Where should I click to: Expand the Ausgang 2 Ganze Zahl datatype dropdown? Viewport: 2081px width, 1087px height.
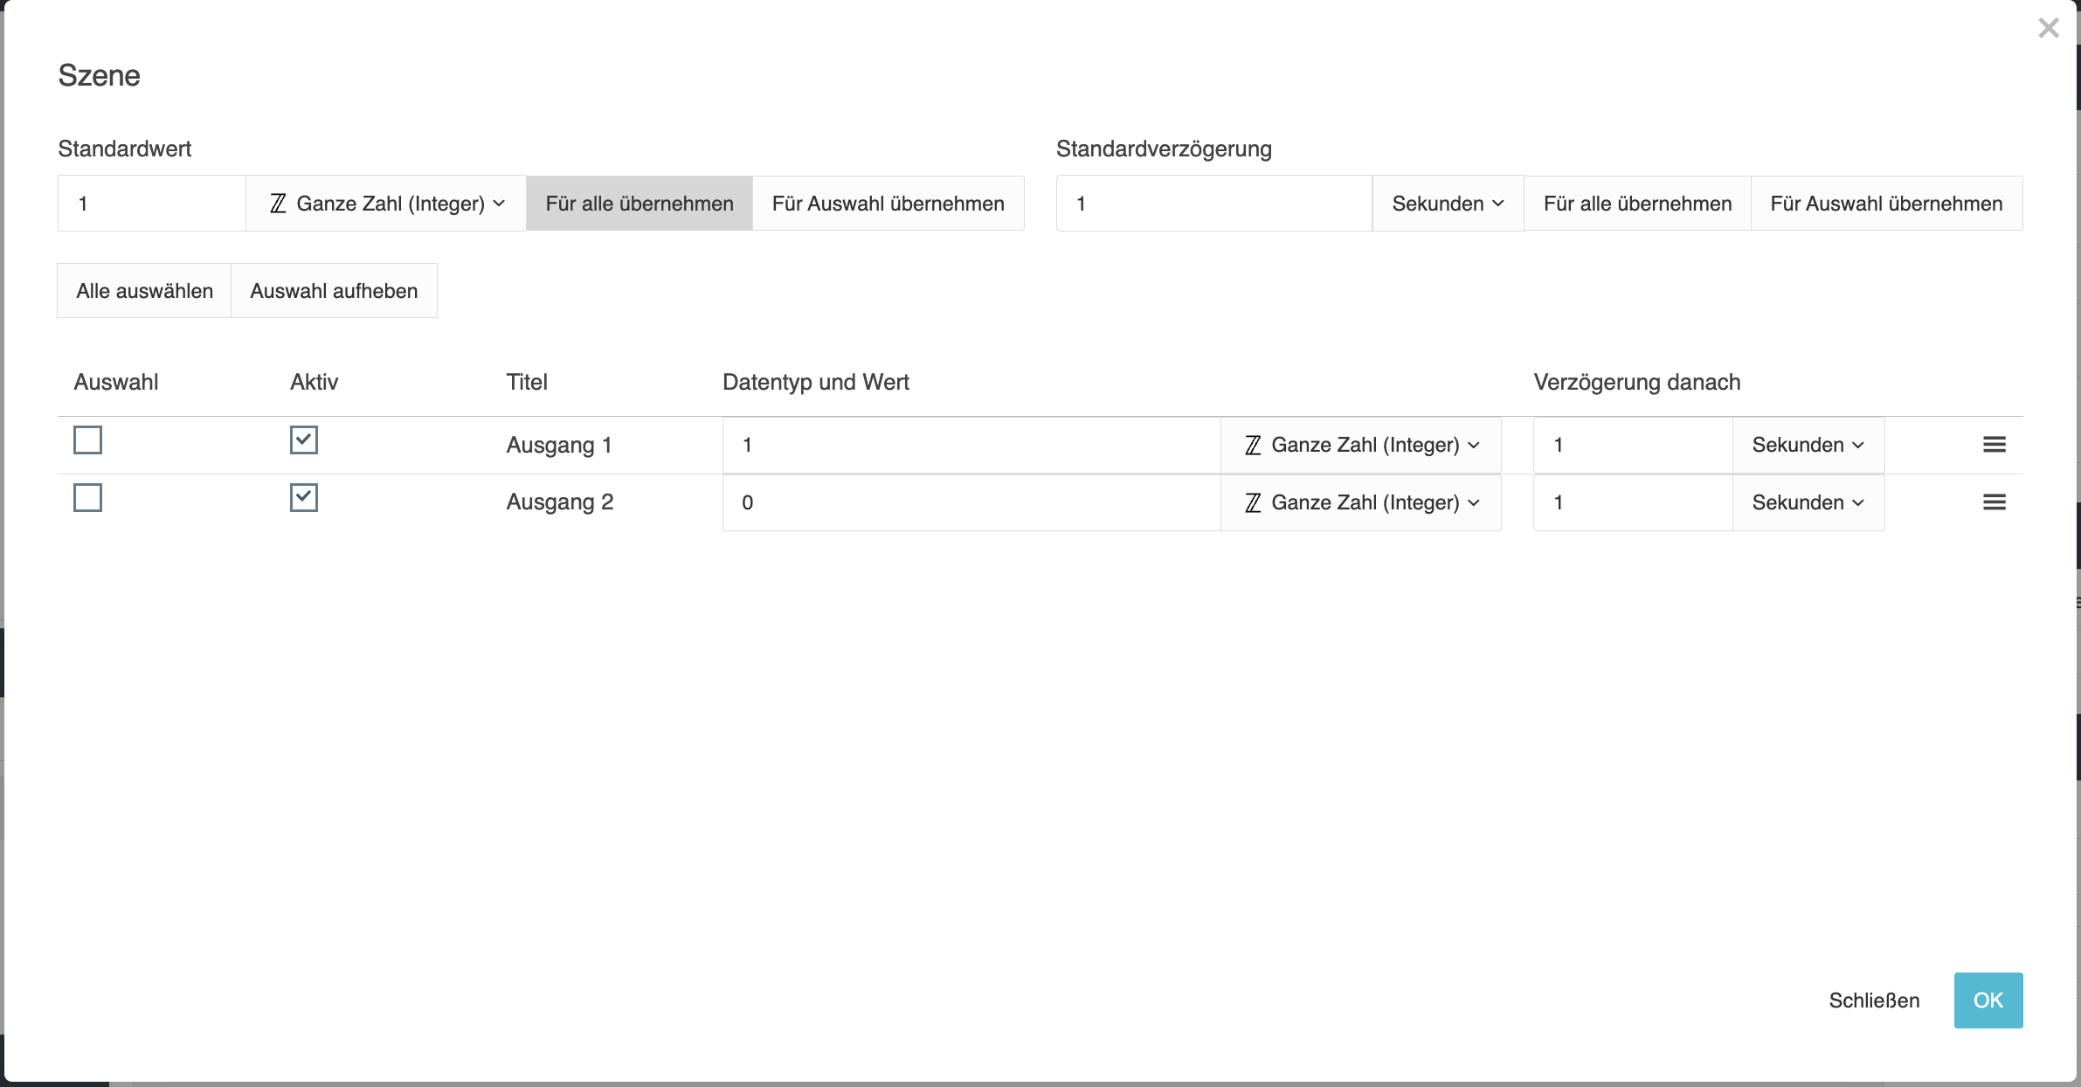coord(1360,502)
